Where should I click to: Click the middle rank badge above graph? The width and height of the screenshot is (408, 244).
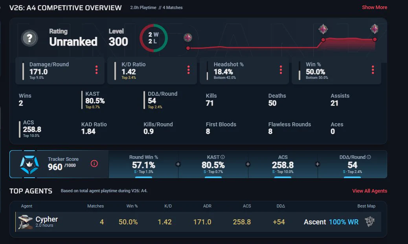pos(323,29)
